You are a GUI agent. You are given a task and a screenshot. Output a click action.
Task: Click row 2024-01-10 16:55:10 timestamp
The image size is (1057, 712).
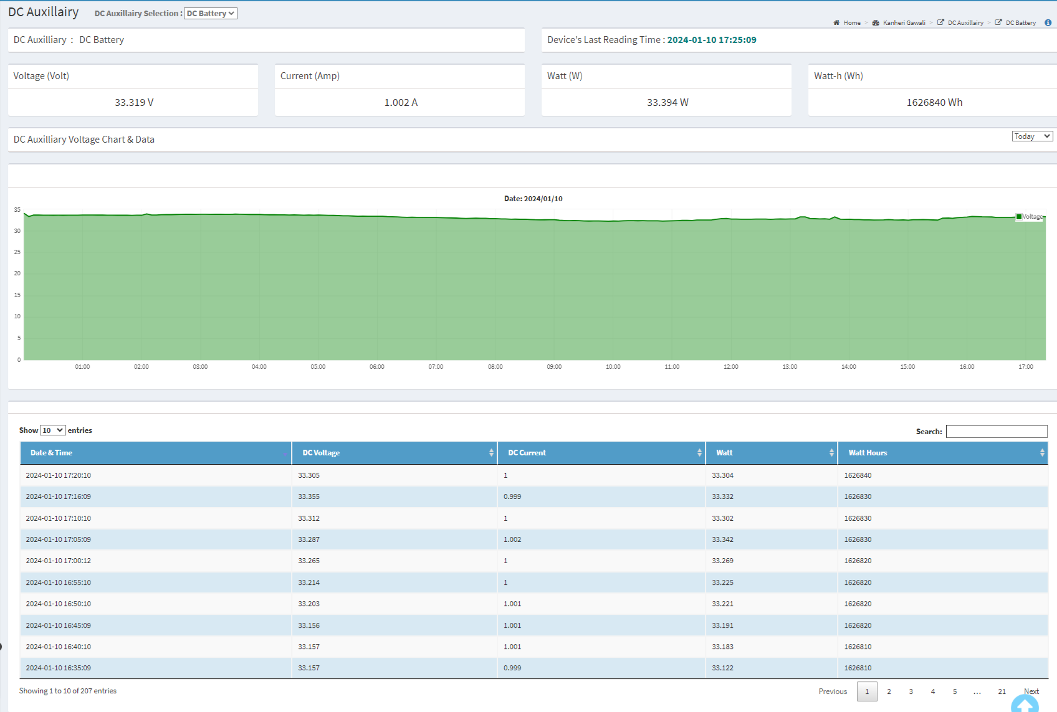tap(59, 582)
